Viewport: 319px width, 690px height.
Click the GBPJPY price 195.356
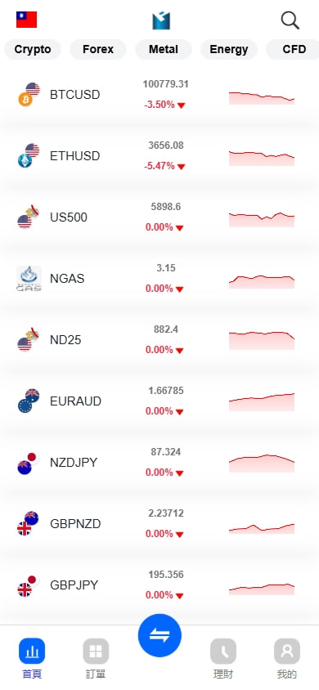pyautogui.click(x=166, y=575)
